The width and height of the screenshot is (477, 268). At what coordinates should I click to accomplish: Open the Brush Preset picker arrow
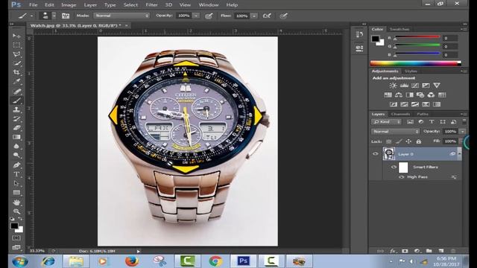pos(54,16)
